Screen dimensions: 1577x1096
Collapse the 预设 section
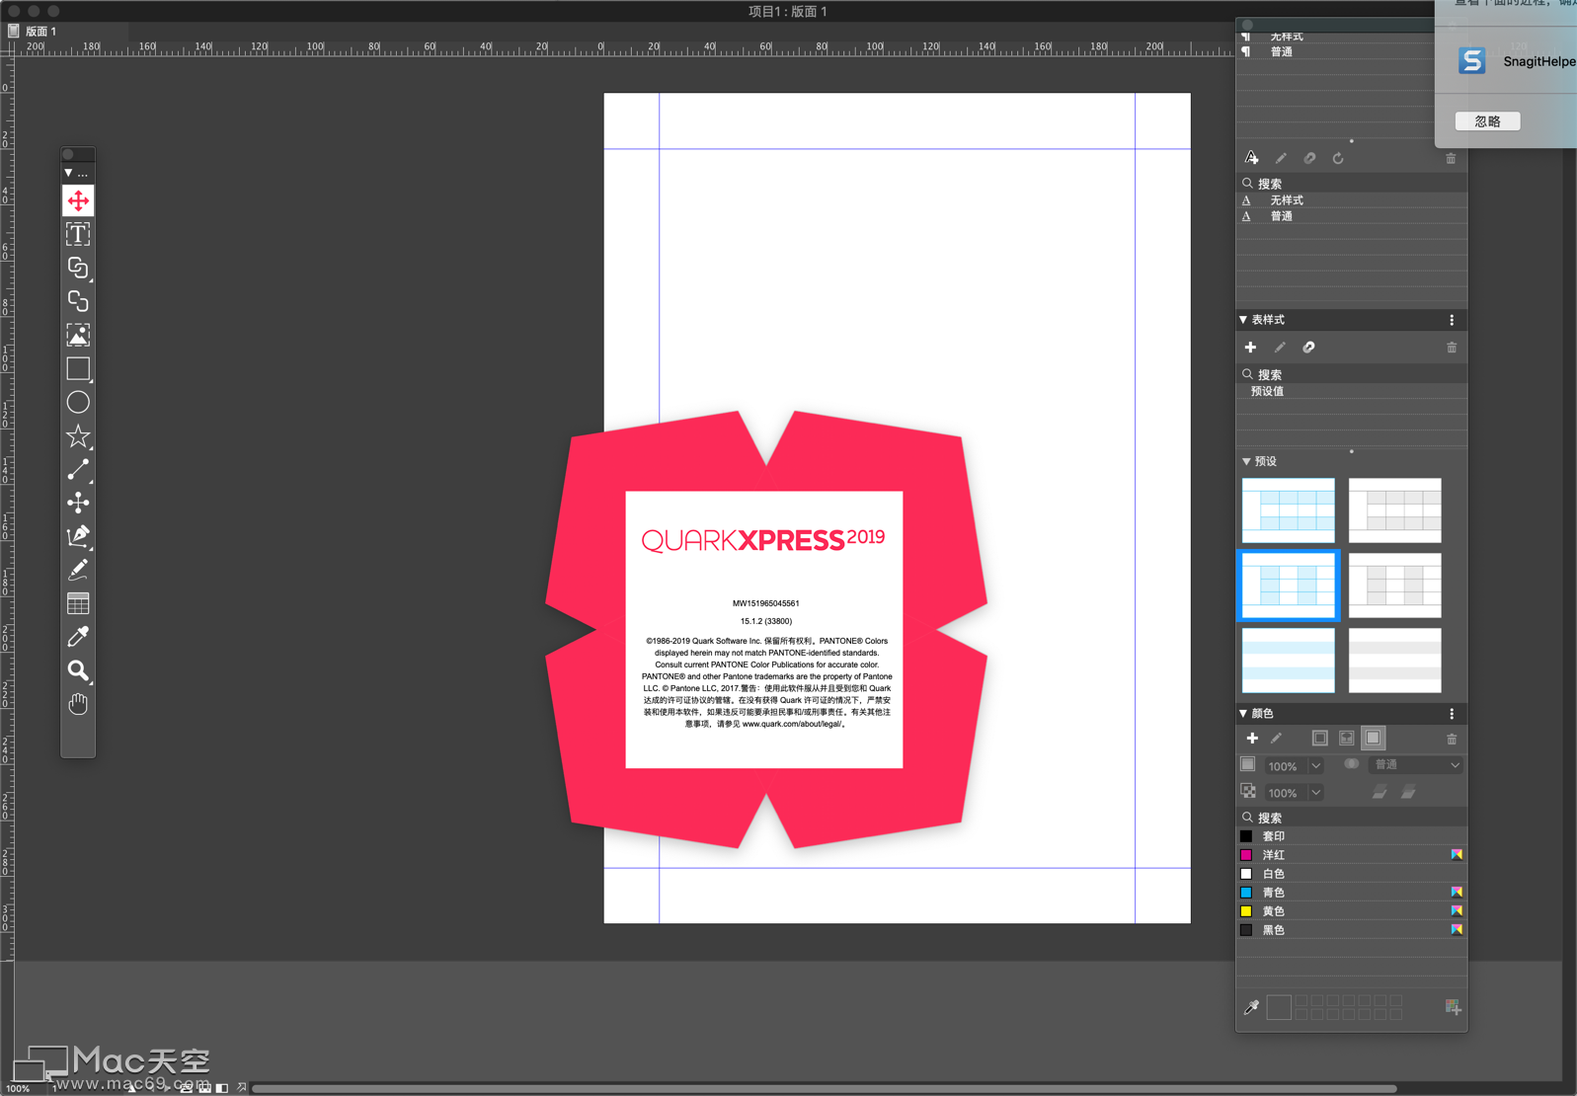pos(1246,461)
